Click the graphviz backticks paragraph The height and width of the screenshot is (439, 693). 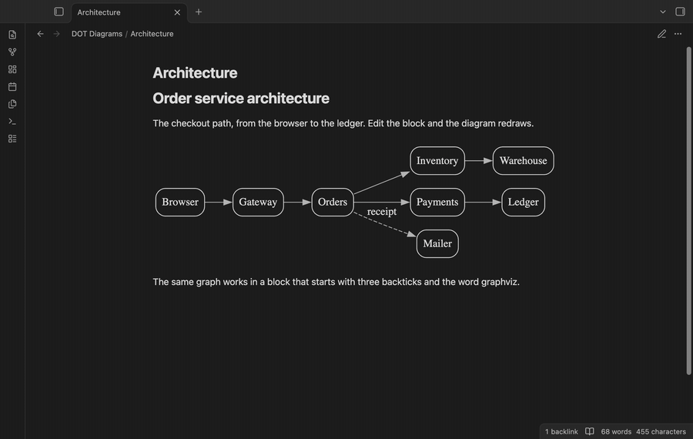pyautogui.click(x=336, y=282)
